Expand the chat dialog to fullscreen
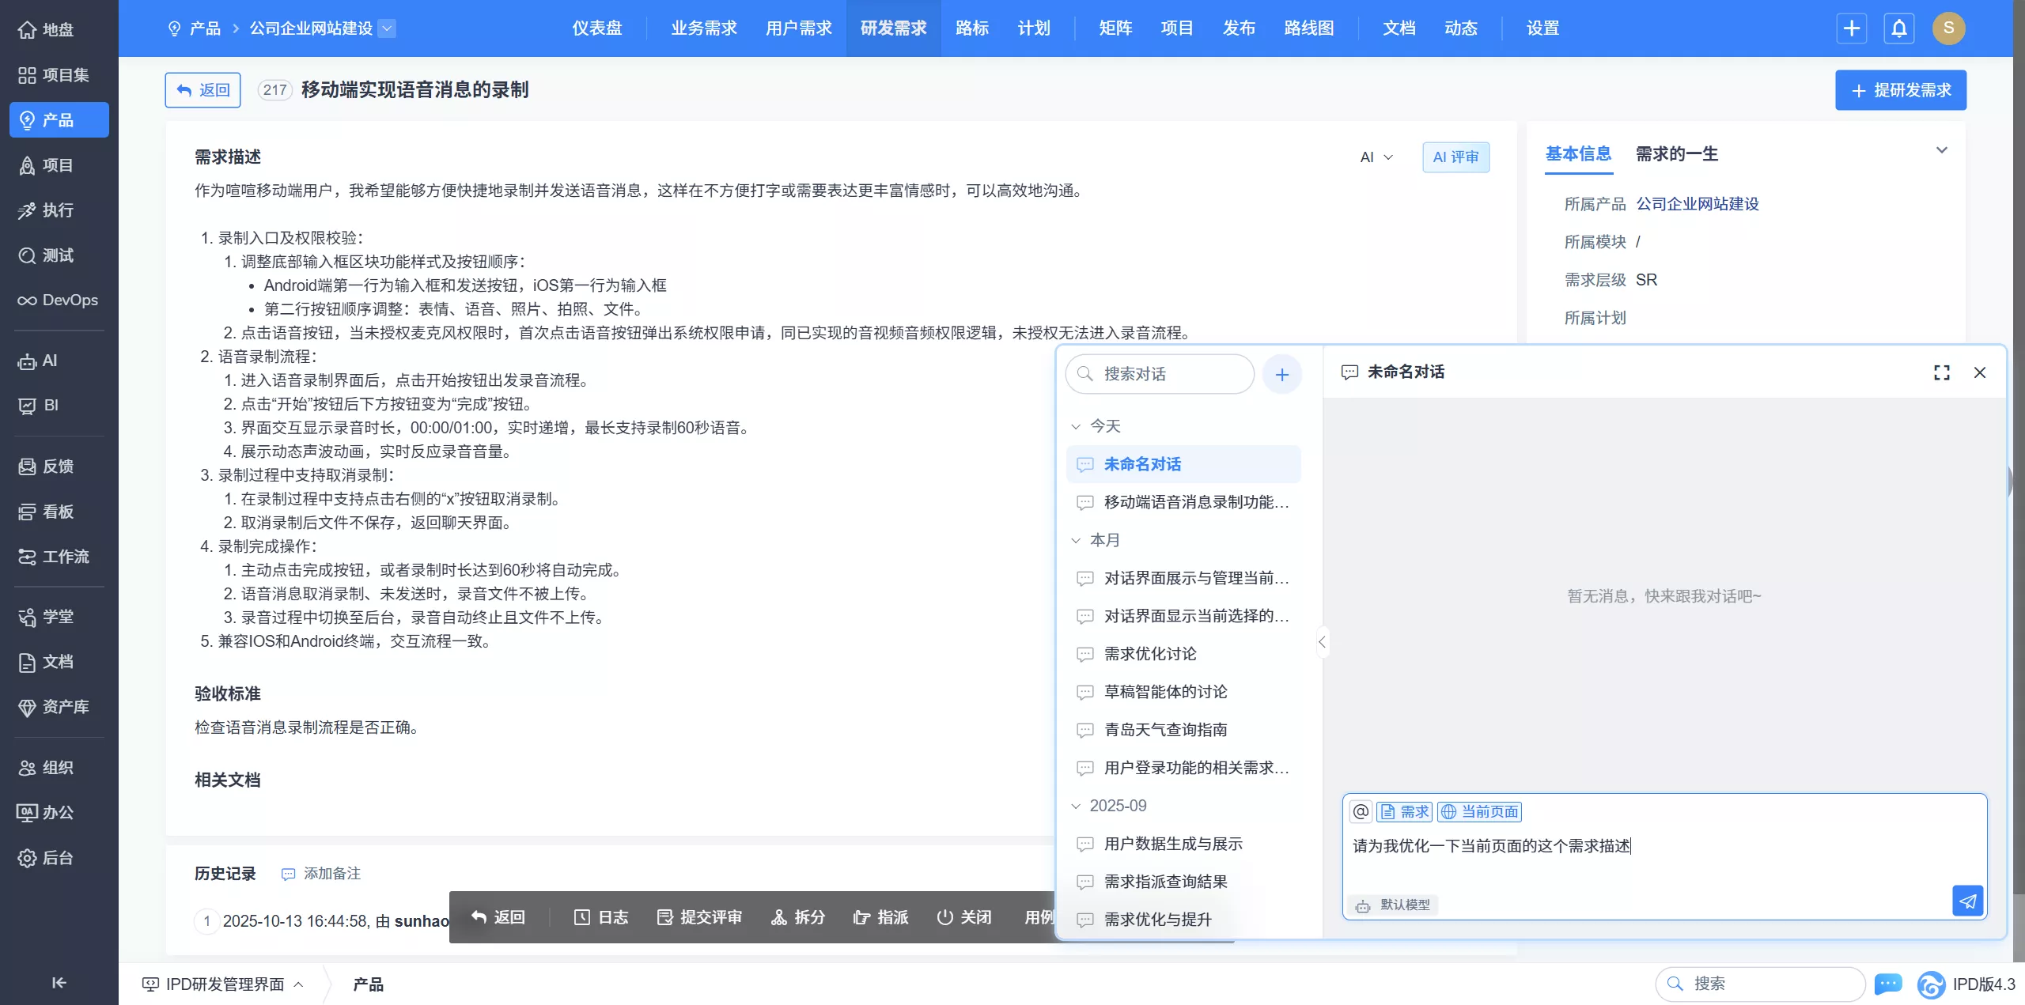 click(1941, 372)
